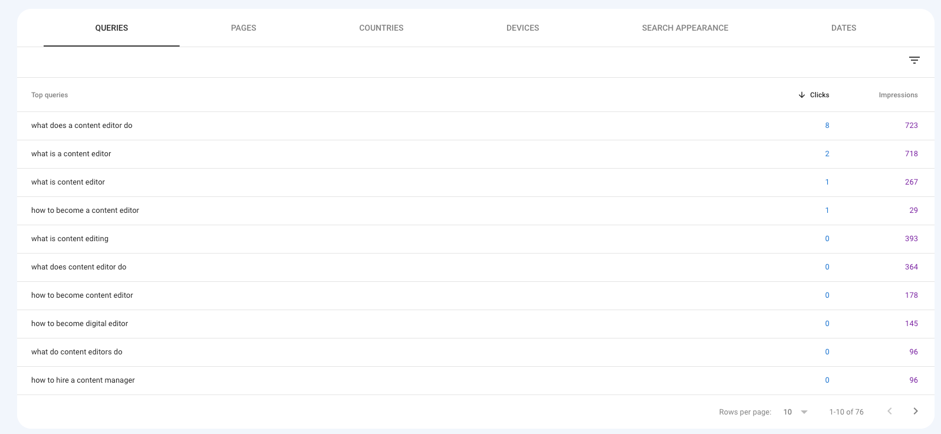Go to previous page of results
The image size is (941, 434).
click(x=890, y=412)
